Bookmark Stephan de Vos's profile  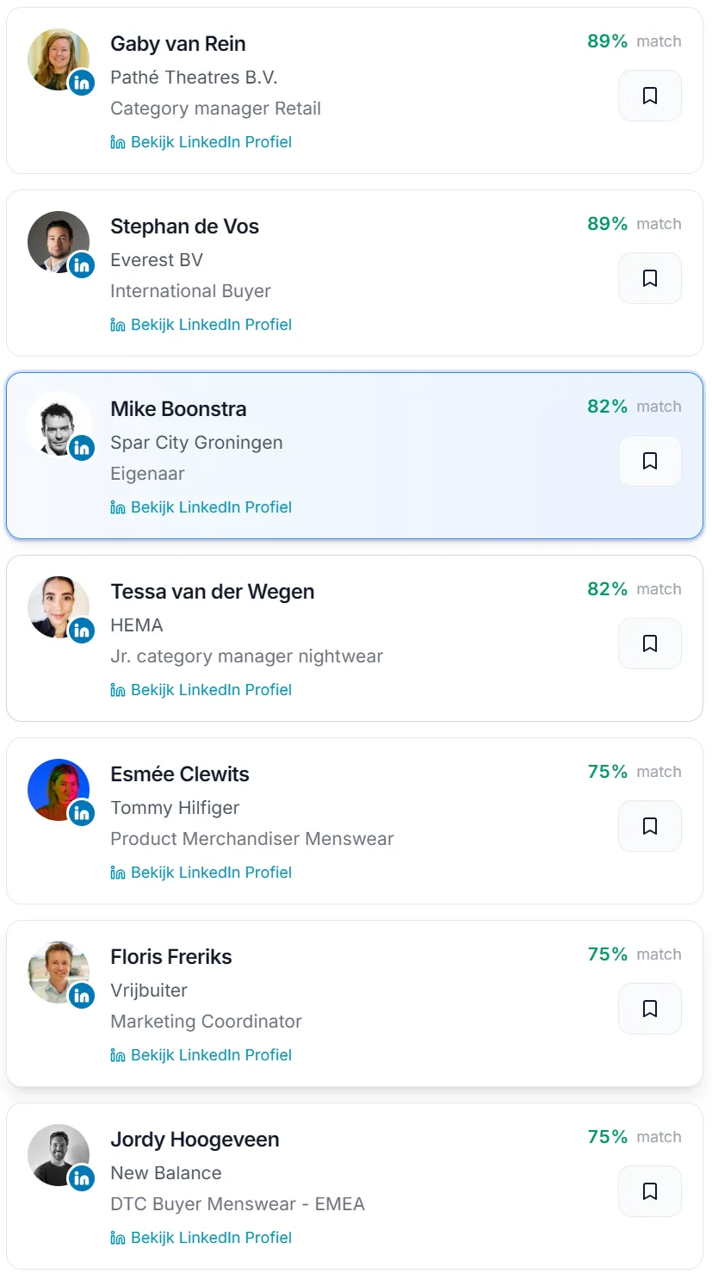click(x=649, y=278)
